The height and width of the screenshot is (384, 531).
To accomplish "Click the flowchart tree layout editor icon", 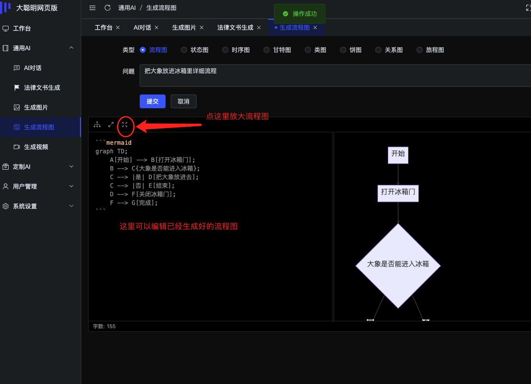I will pos(97,125).
